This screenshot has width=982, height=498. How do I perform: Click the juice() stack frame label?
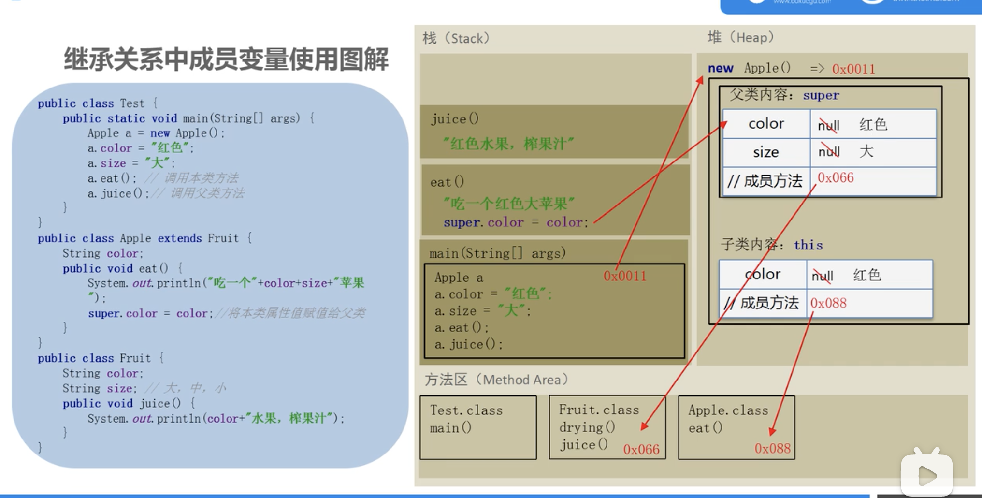455,119
